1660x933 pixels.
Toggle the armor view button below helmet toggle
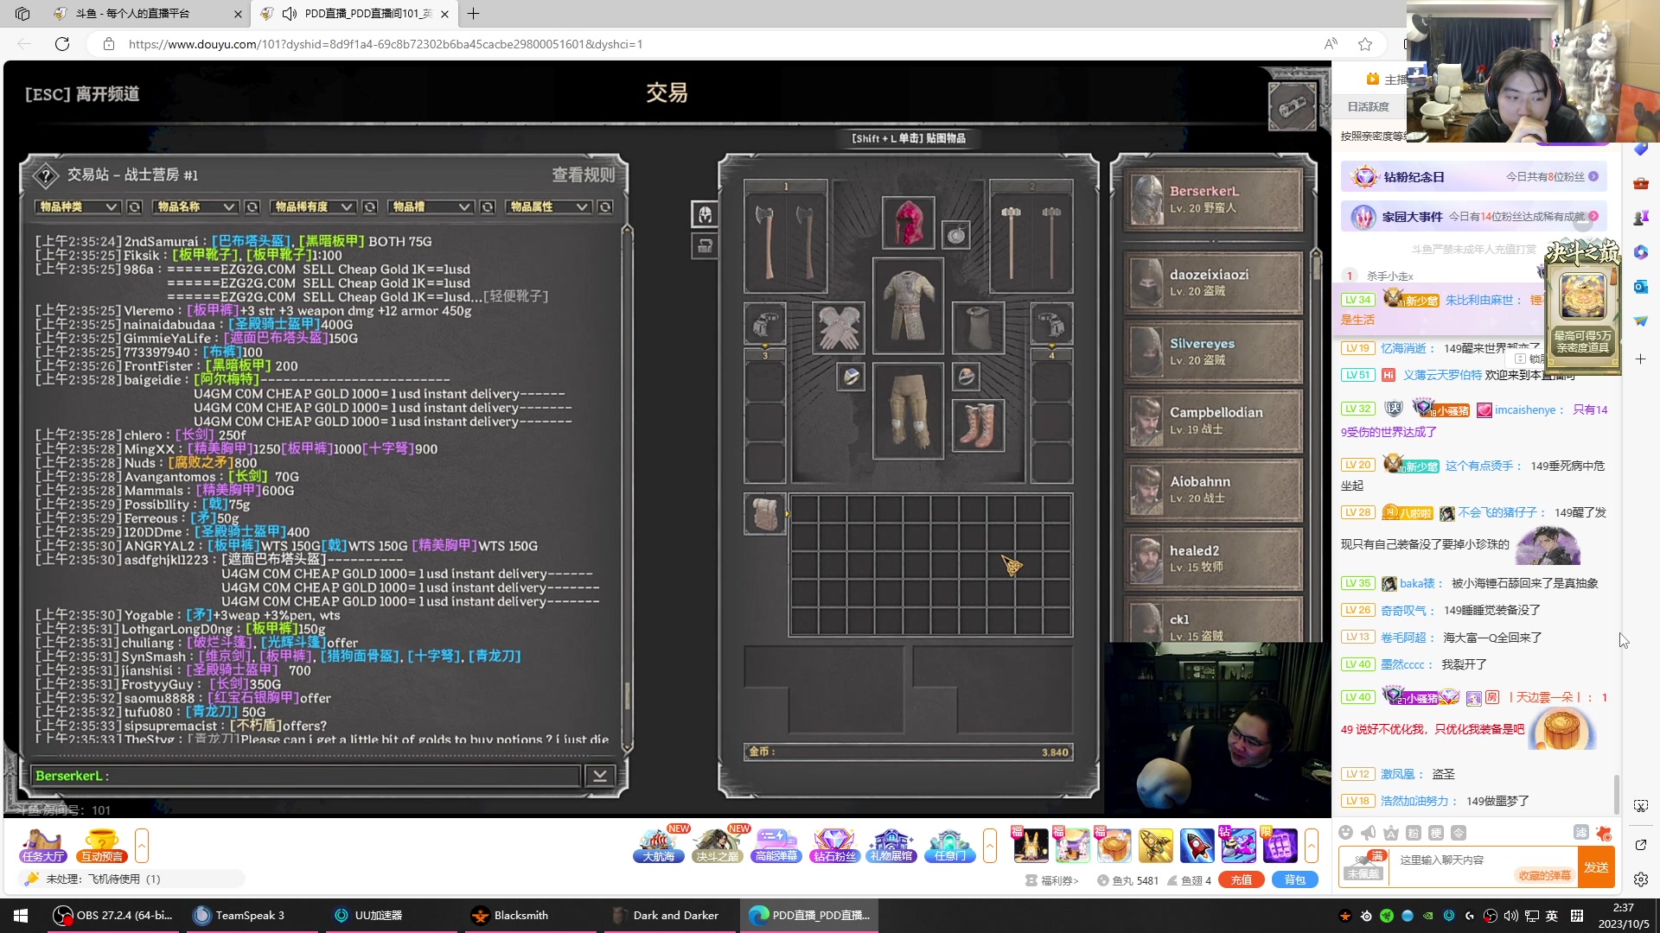(x=705, y=247)
